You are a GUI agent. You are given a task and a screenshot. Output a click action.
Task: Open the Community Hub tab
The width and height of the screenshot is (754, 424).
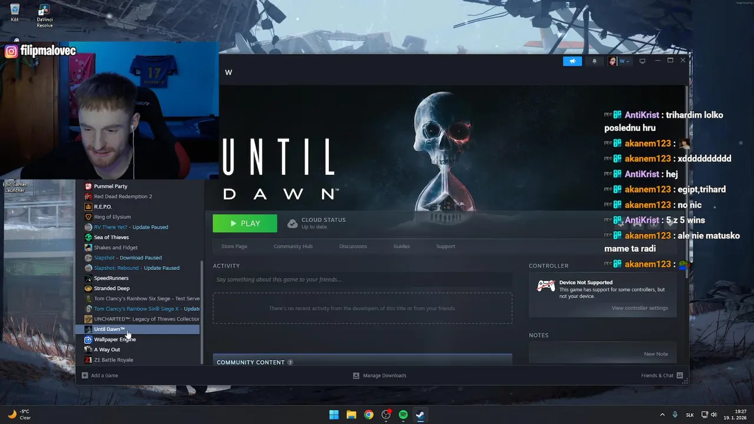pos(293,246)
